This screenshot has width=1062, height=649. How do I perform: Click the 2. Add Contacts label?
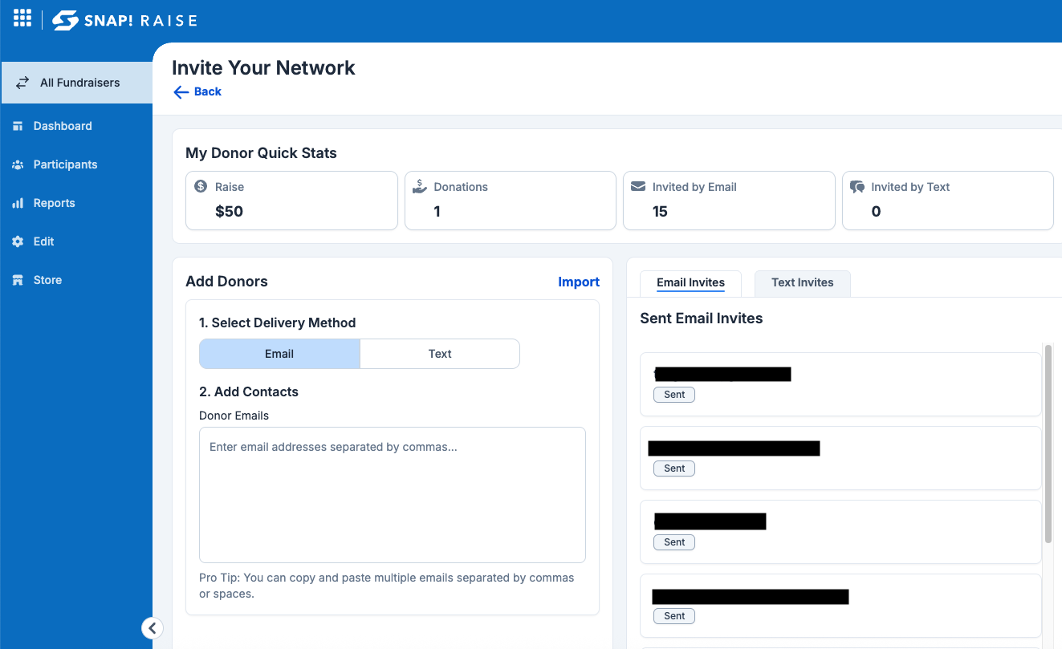(x=248, y=391)
